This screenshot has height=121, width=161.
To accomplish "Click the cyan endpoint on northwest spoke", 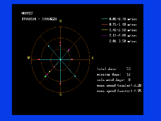I will pos(48,46).
